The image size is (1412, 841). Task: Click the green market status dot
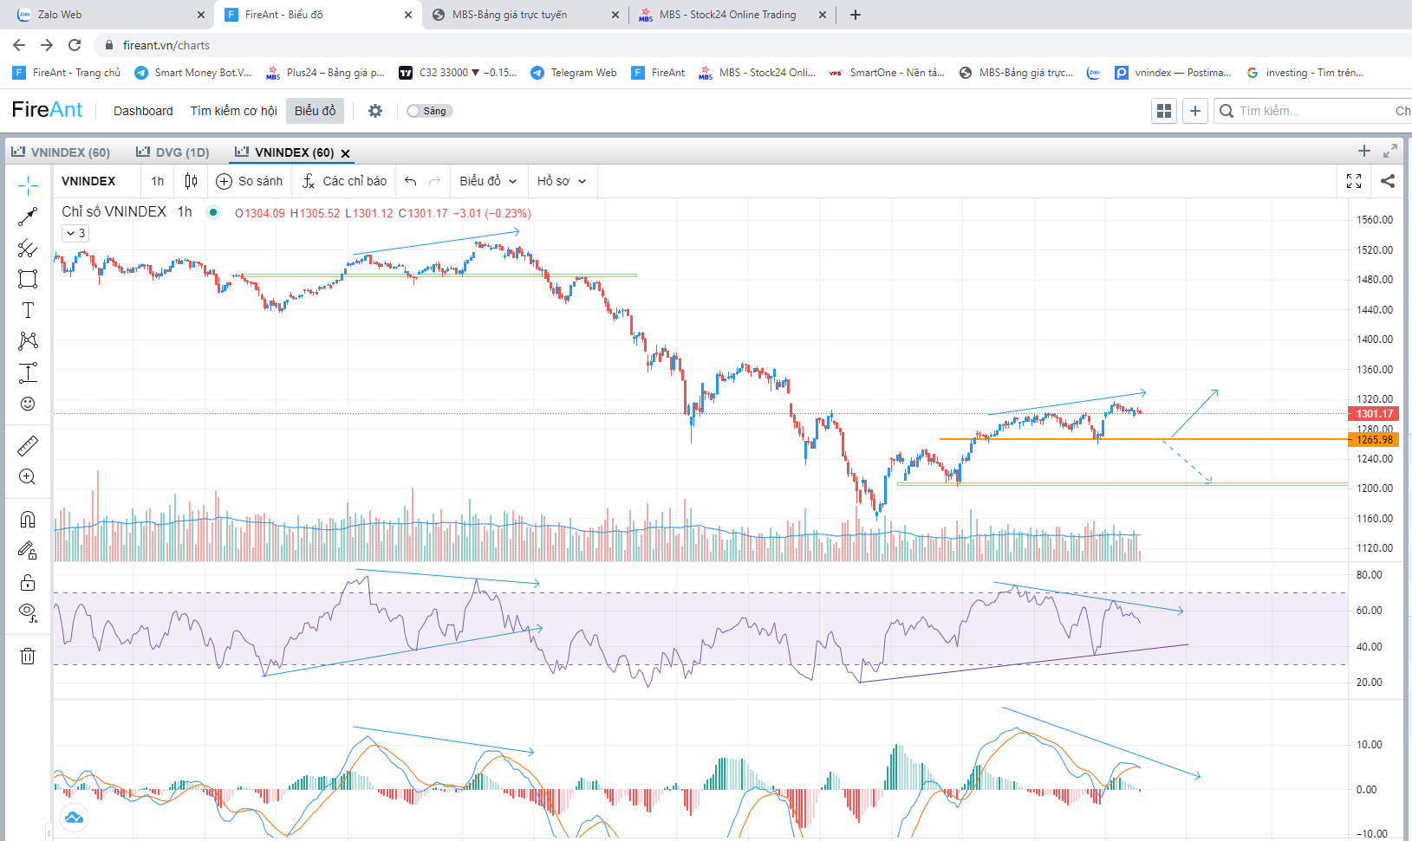(213, 212)
